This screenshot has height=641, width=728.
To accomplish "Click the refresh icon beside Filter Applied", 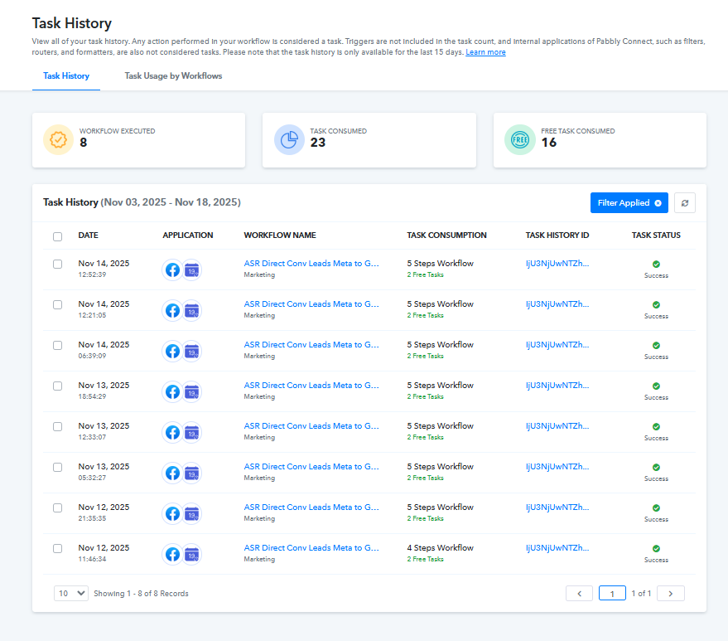I will pyautogui.click(x=684, y=203).
